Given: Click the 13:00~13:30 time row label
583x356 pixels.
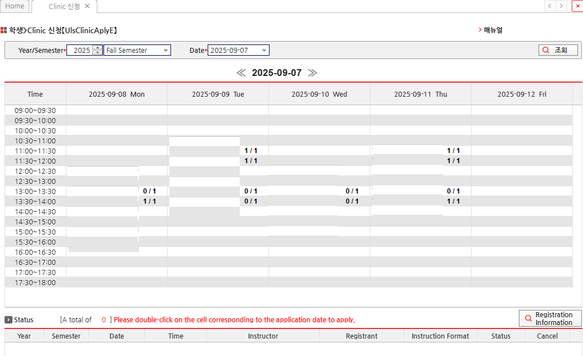Looking at the screenshot, I should pos(35,191).
